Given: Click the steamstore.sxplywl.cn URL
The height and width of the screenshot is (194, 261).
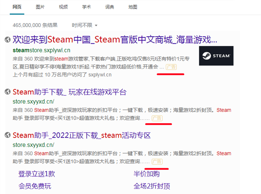Looking at the screenshot, I should tap(41, 50).
